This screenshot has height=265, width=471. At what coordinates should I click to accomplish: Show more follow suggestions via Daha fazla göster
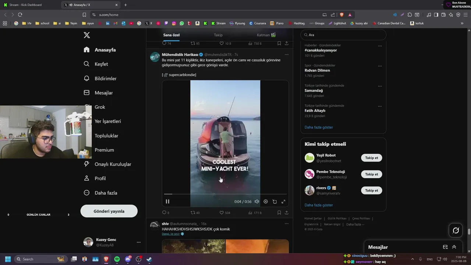[319, 205]
